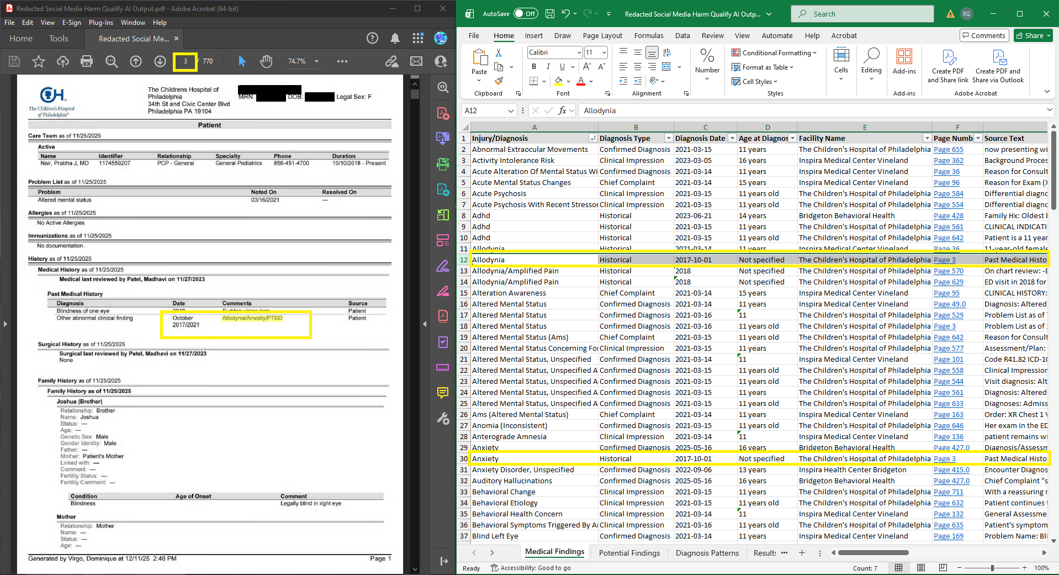Click Create PDF and Share link icon
The width and height of the screenshot is (1059, 575).
coord(947,57)
